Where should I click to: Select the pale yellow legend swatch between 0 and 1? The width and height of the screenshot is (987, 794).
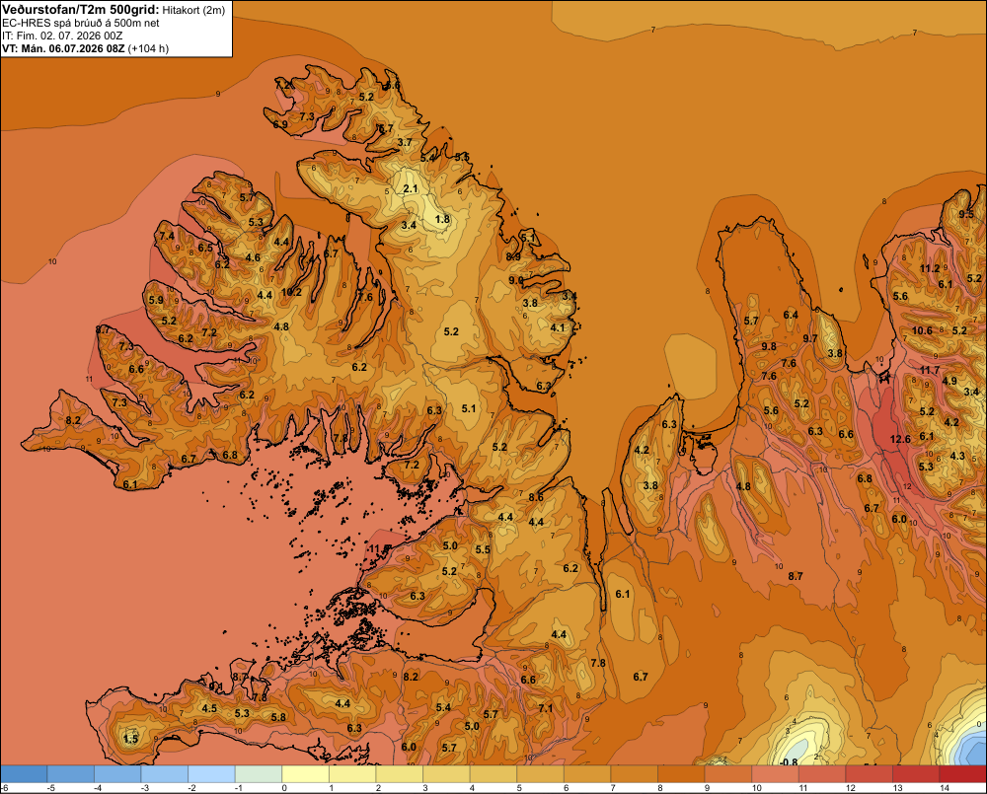pos(306,774)
